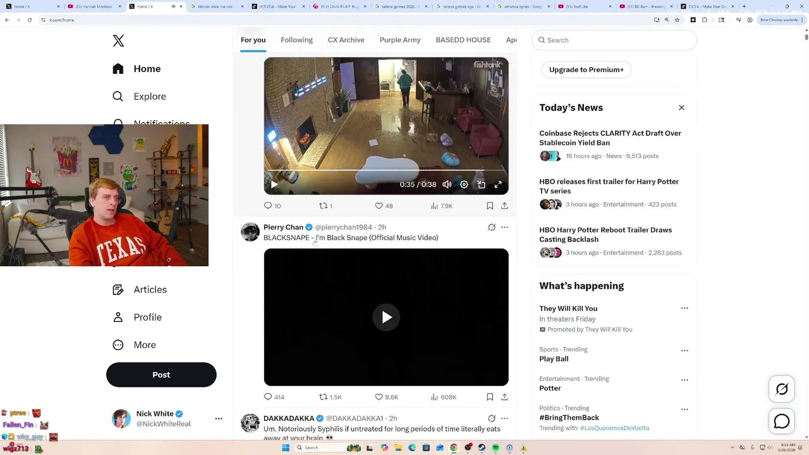Image resolution: width=809 pixels, height=455 pixels.
Task: Reply to the fishtank post with 10 replies
Action: click(272, 206)
